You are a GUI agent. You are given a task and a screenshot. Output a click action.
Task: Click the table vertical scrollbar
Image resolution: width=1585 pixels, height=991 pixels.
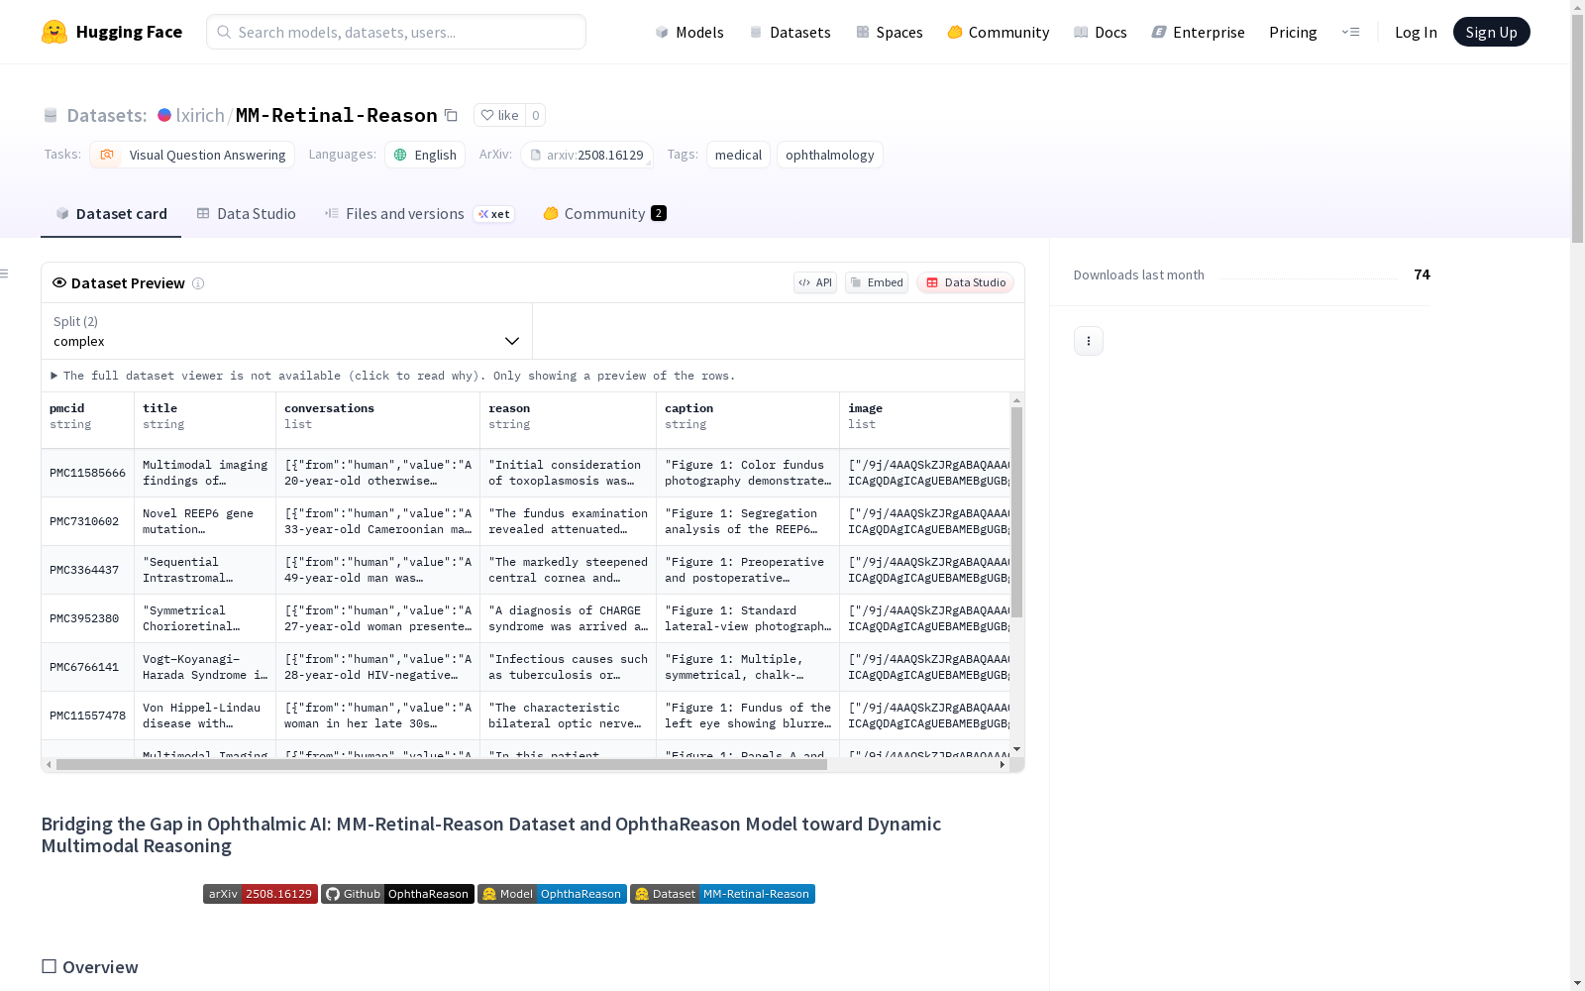(x=1016, y=511)
